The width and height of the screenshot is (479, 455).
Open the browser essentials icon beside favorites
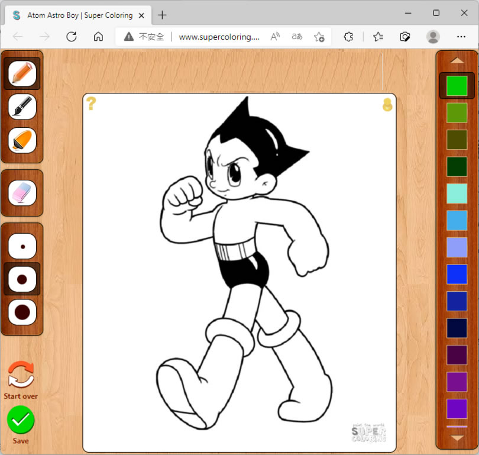404,37
